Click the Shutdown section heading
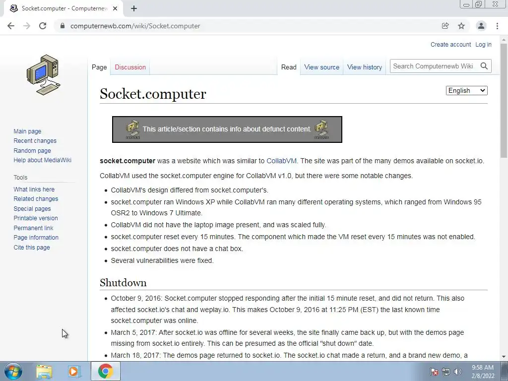 click(123, 282)
